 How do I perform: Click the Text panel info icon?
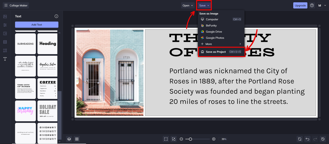56,16
